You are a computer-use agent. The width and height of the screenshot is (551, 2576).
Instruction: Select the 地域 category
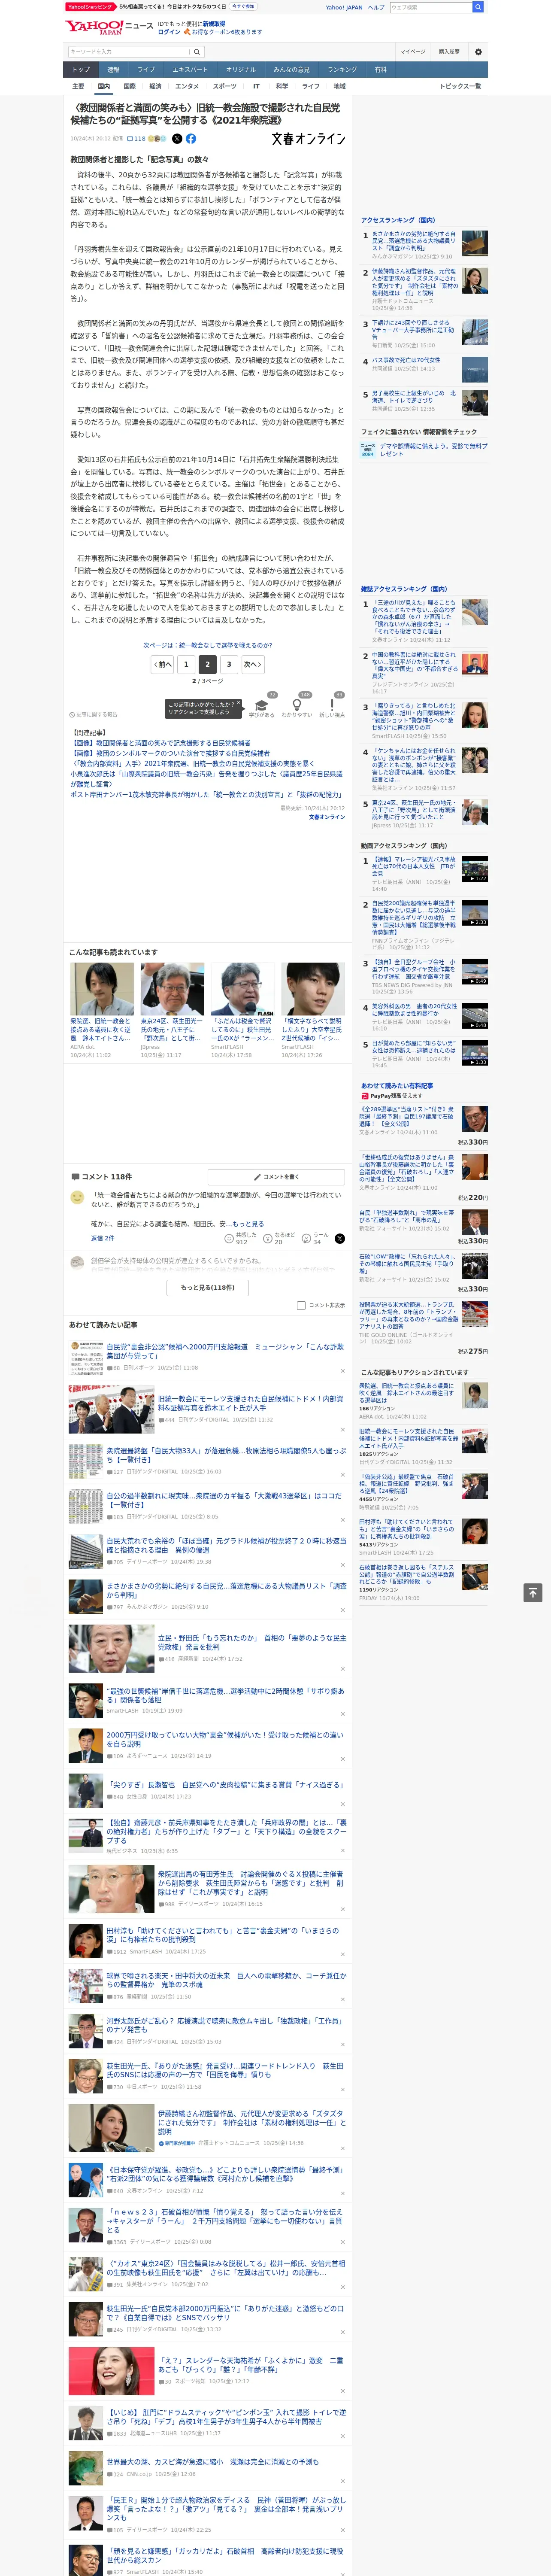click(339, 86)
